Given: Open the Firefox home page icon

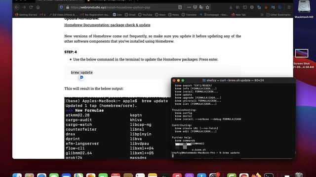Looking at the screenshot, I should (38, 7).
